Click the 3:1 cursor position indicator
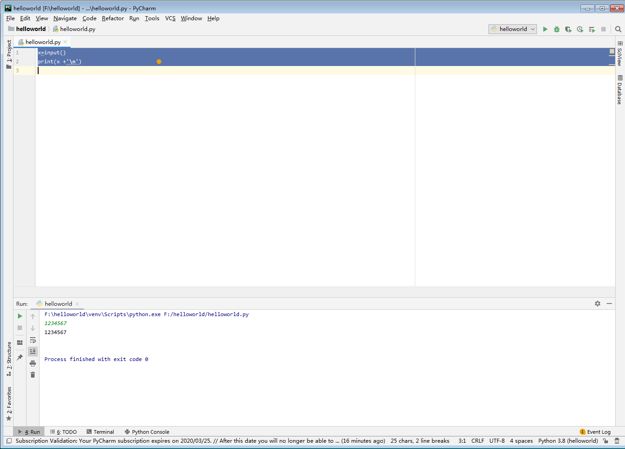The height and width of the screenshot is (449, 625). point(462,441)
